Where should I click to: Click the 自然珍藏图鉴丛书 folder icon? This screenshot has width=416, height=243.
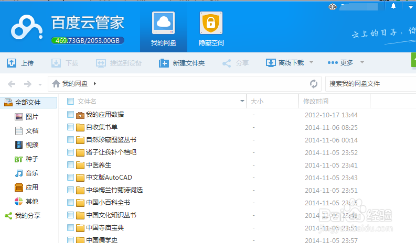click(x=80, y=140)
